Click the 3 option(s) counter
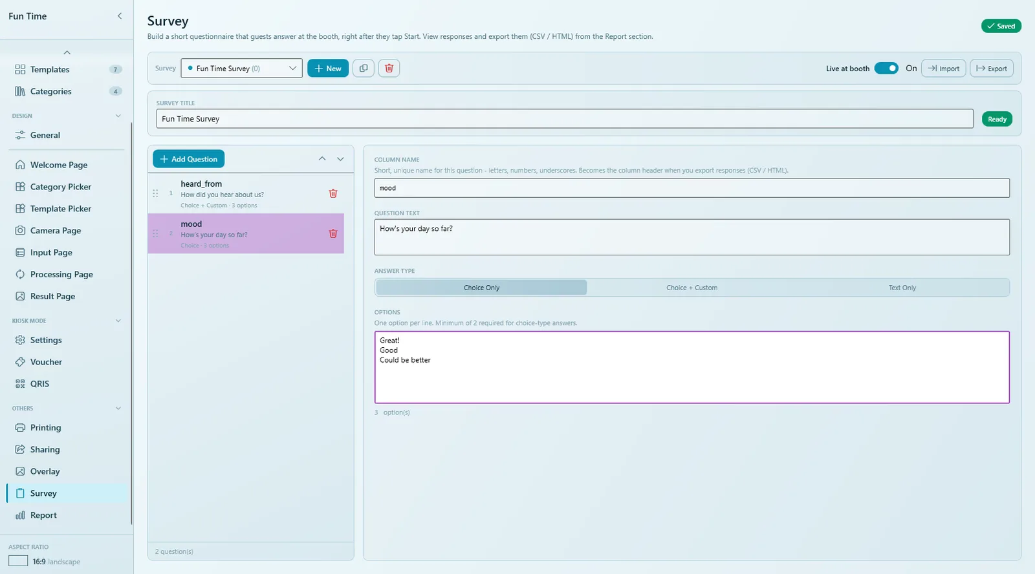The height and width of the screenshot is (574, 1035). pos(392,412)
